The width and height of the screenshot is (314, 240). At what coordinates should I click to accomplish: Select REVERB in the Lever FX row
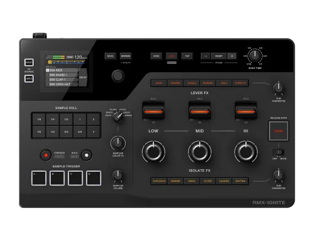(175, 83)
